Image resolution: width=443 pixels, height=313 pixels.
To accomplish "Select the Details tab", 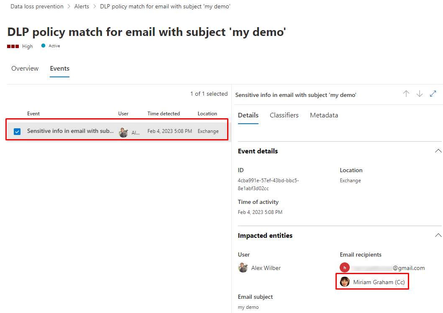I will pyautogui.click(x=248, y=115).
